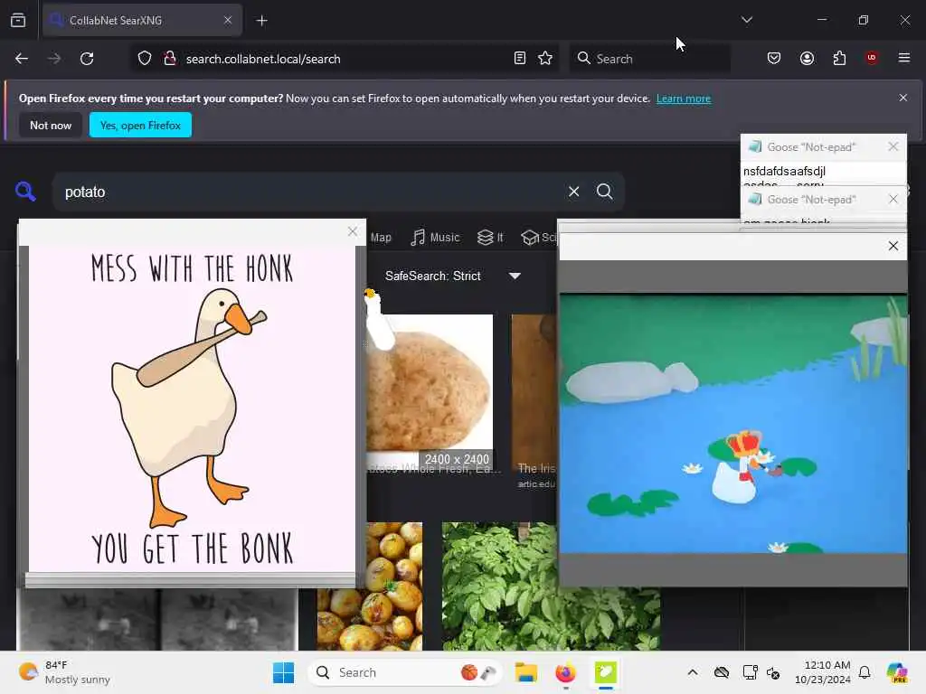
Task: Click the Not now button
Action: tap(51, 125)
